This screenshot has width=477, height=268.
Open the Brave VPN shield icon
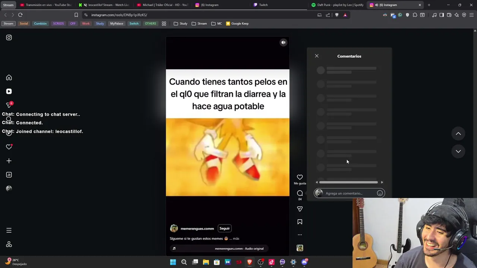pos(464,15)
